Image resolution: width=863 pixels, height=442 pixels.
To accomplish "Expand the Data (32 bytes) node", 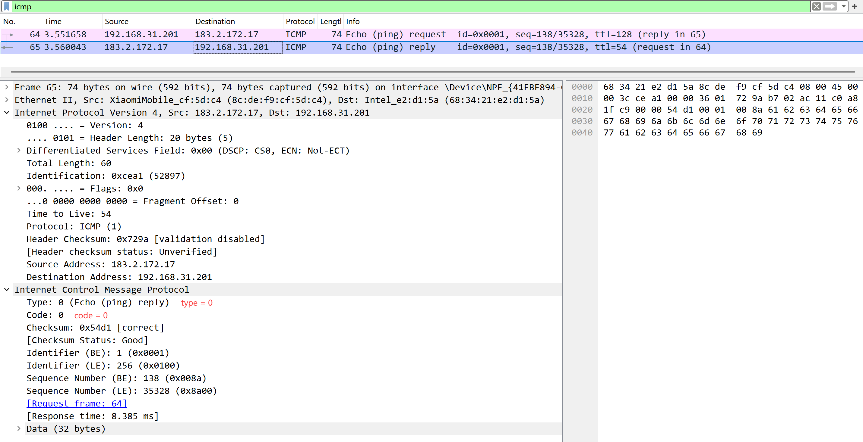I will (x=19, y=429).
